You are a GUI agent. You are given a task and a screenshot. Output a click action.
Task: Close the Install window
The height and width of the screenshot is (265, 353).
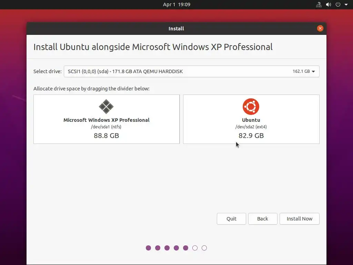click(320, 28)
